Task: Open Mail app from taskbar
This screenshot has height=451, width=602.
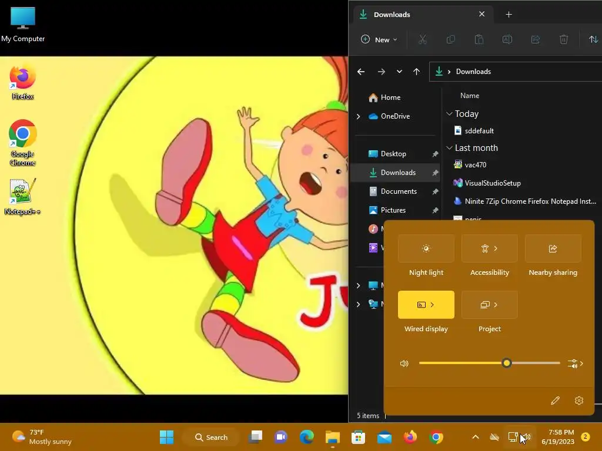Action: 384,437
